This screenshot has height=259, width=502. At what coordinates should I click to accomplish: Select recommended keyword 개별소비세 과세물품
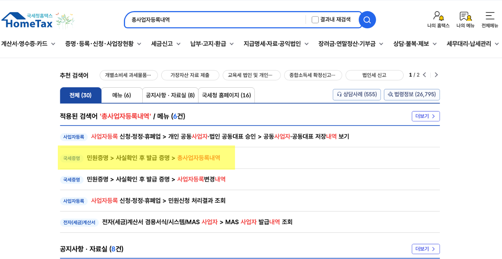[x=129, y=75]
